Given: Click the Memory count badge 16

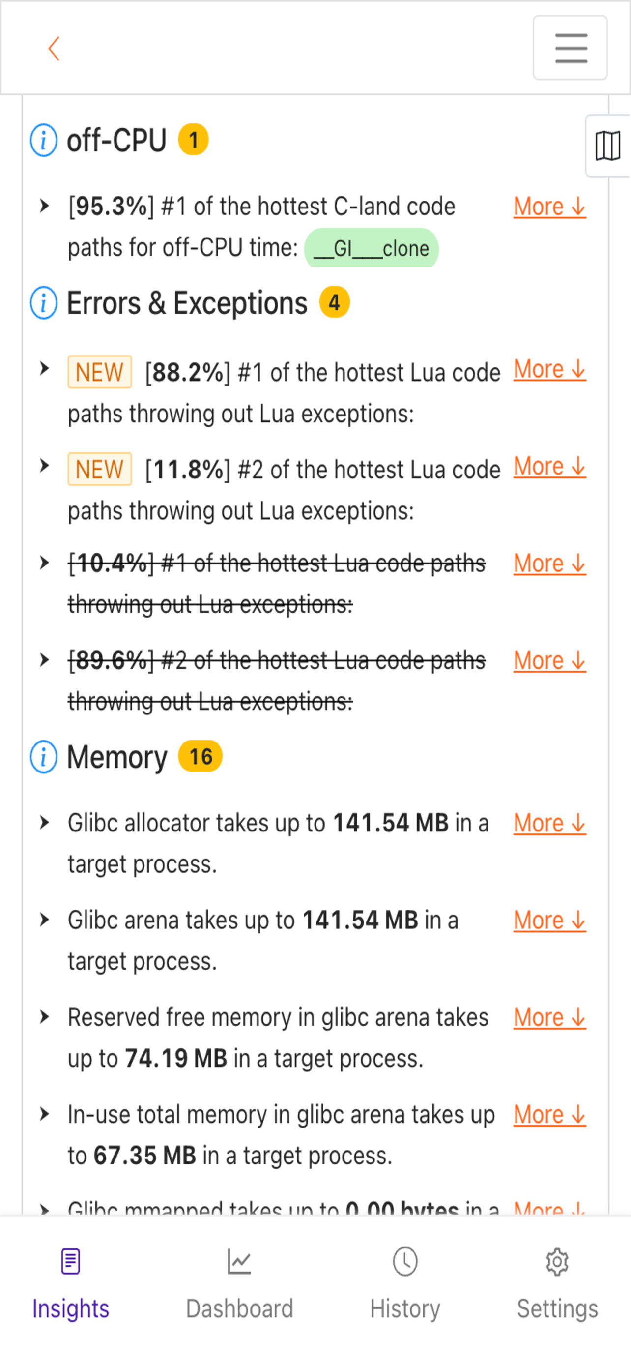Looking at the screenshot, I should [201, 756].
